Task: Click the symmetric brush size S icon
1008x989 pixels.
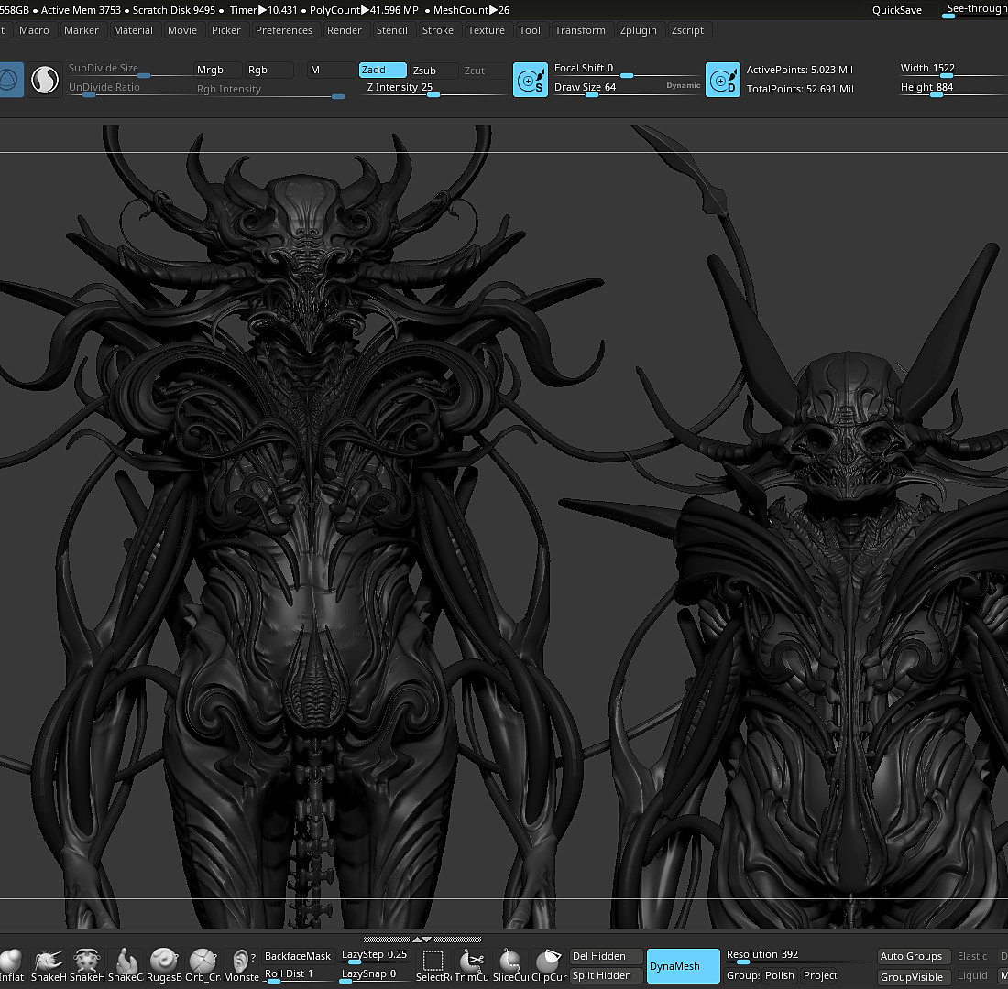Action: pyautogui.click(x=531, y=80)
